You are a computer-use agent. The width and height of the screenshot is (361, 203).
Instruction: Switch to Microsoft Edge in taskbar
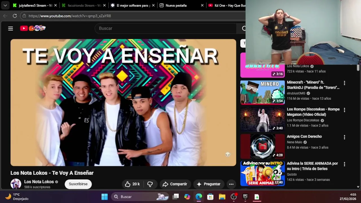click(x=199, y=197)
